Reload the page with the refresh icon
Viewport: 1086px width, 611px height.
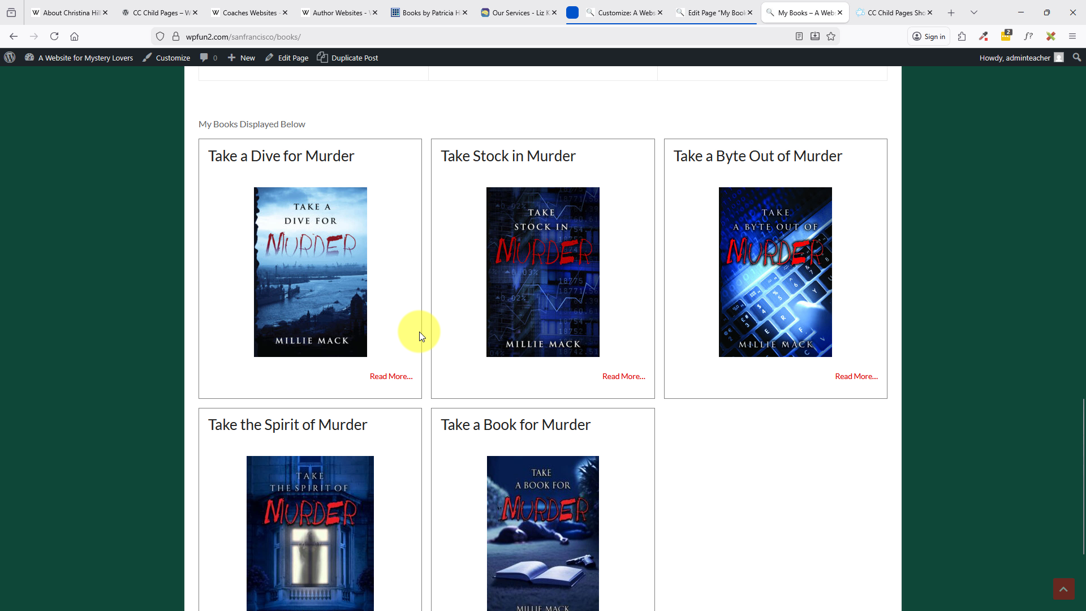pos(54,36)
